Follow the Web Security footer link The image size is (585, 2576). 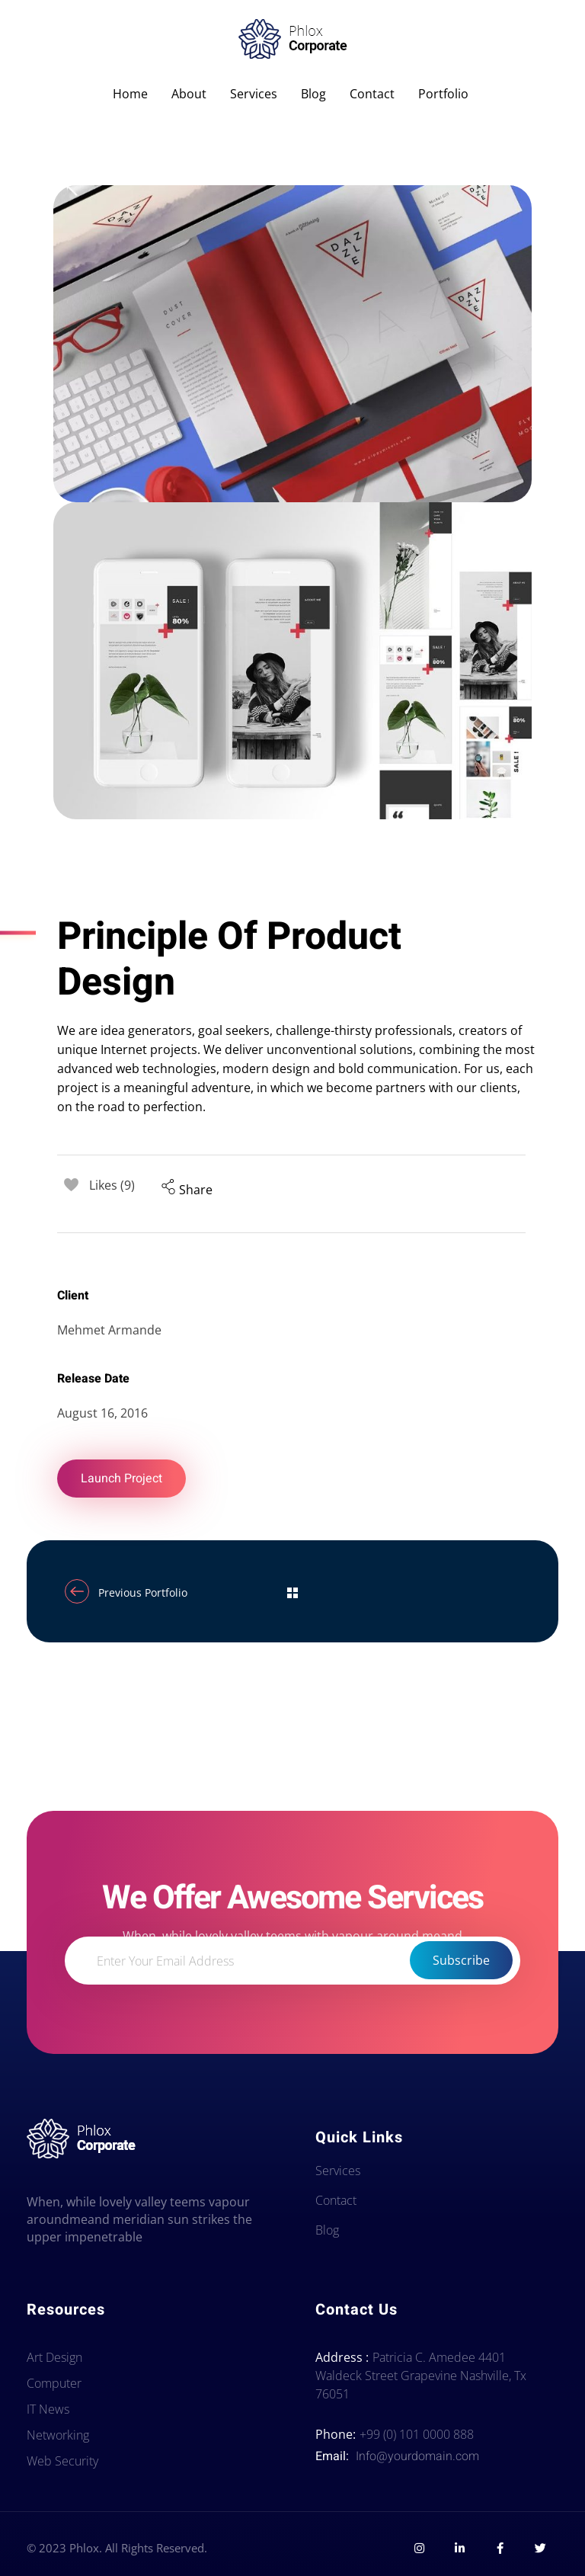tap(63, 2461)
